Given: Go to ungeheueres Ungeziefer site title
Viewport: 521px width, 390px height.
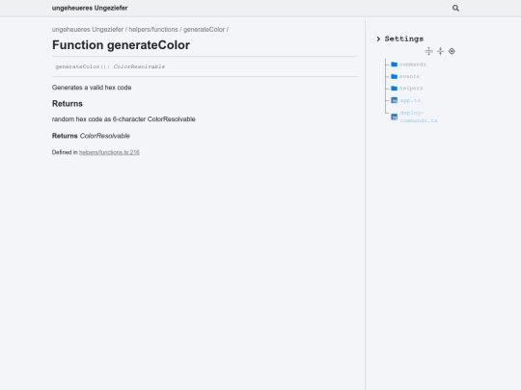Looking at the screenshot, I should coord(90,8).
